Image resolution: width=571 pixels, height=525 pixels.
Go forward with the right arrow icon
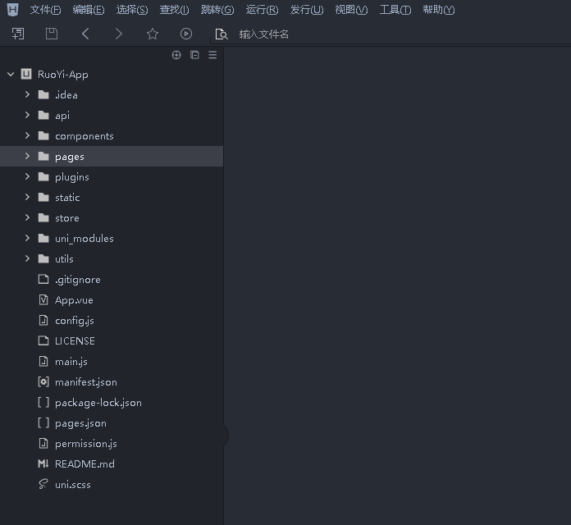pyautogui.click(x=119, y=34)
